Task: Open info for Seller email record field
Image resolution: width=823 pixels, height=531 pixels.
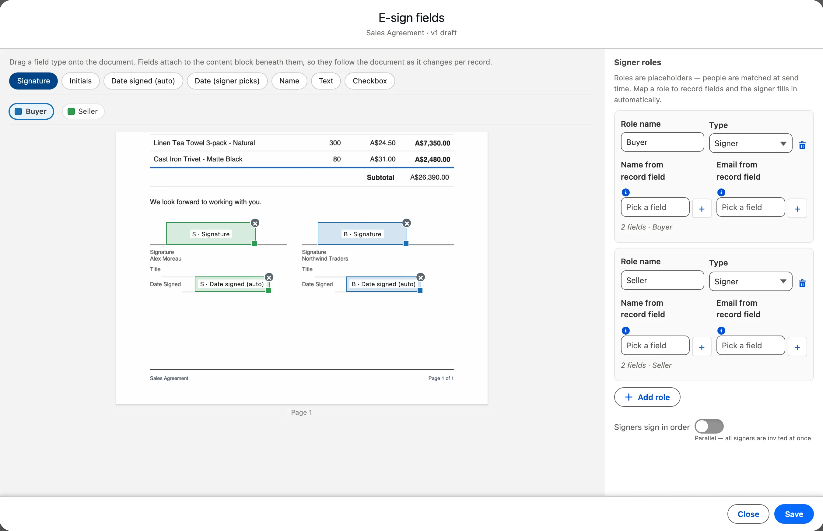Action: pyautogui.click(x=721, y=331)
